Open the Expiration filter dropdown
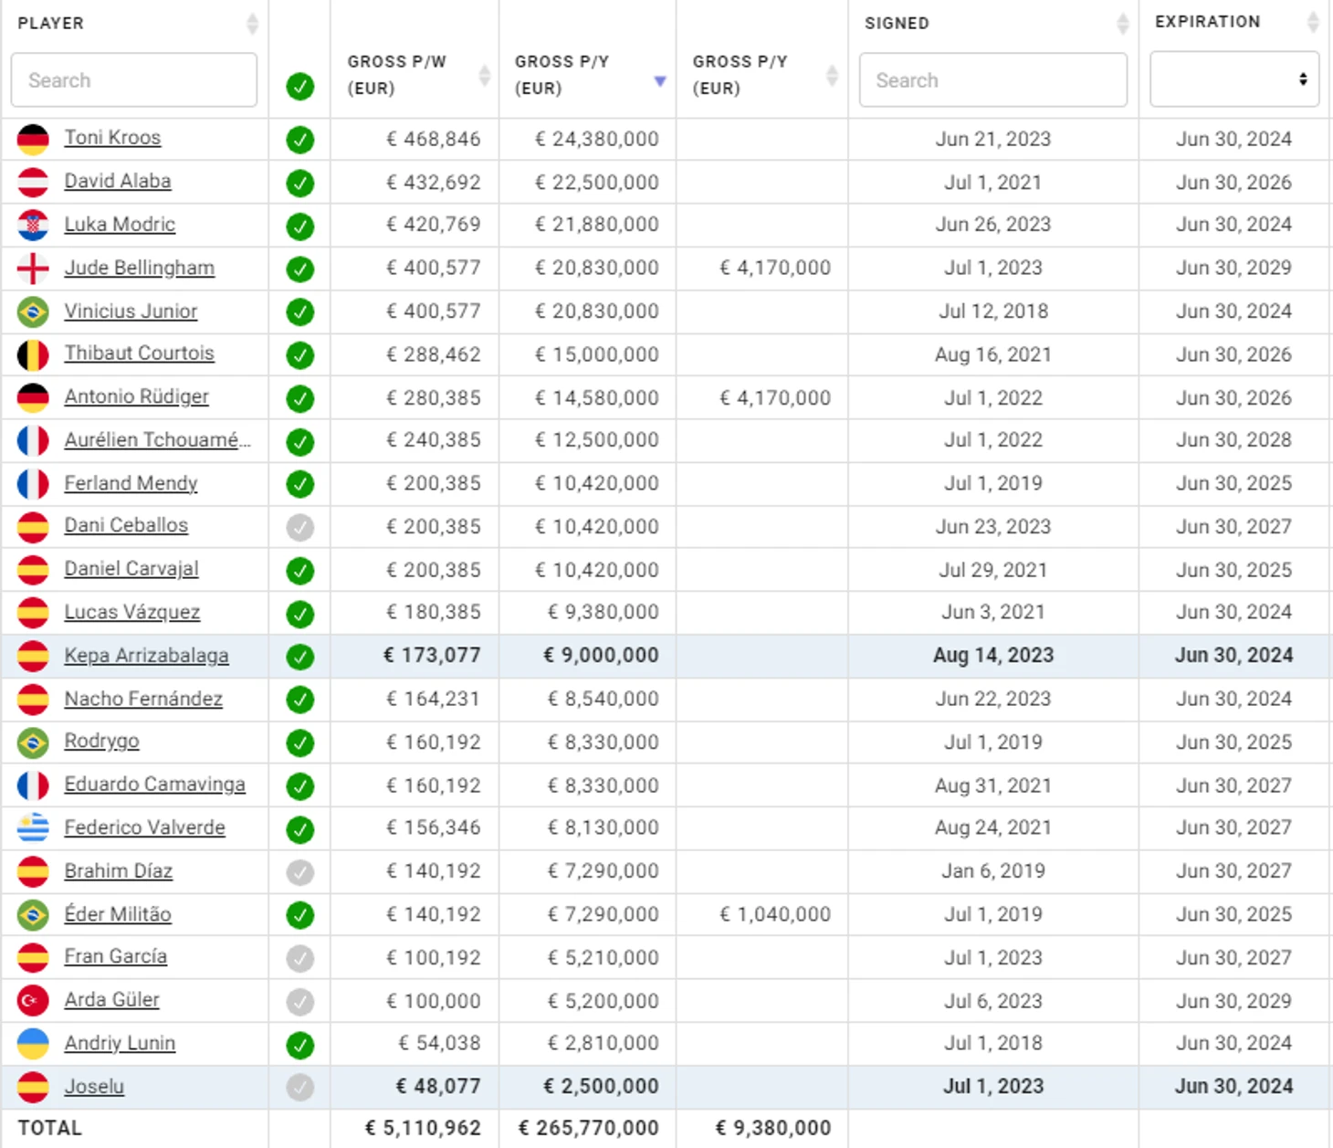The width and height of the screenshot is (1333, 1148). point(1234,79)
